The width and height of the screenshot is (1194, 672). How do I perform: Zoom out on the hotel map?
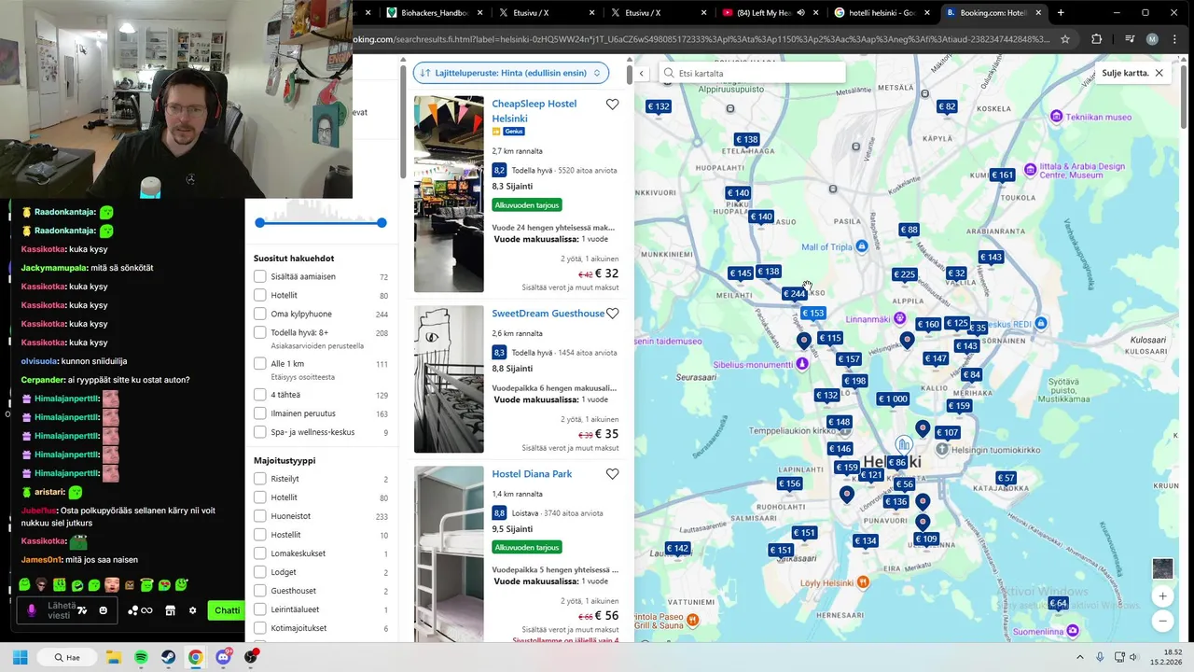point(1162,620)
